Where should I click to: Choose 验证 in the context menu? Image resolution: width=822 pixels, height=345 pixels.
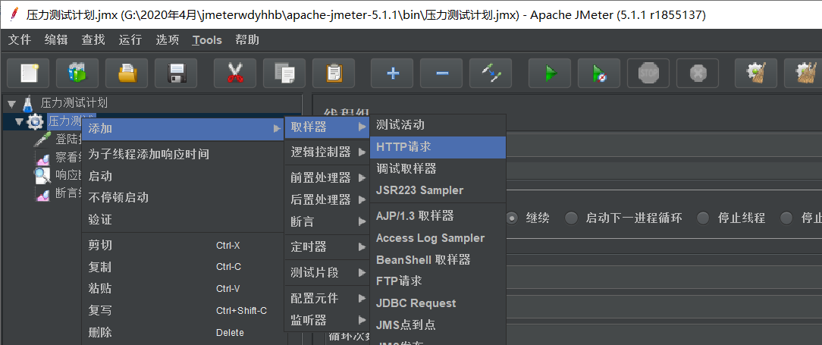click(183, 220)
